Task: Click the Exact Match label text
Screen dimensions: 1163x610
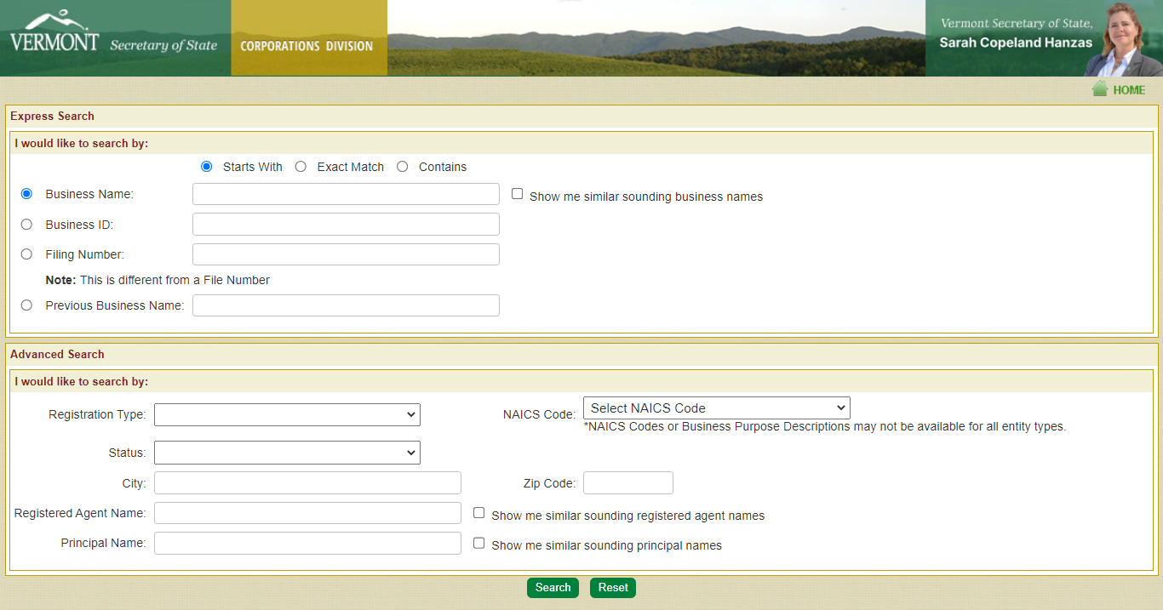Action: [x=351, y=167]
